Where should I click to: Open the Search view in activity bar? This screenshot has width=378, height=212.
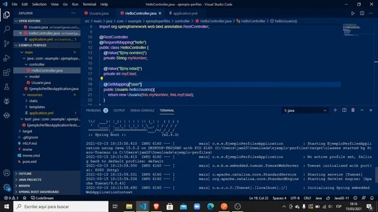click(6, 29)
